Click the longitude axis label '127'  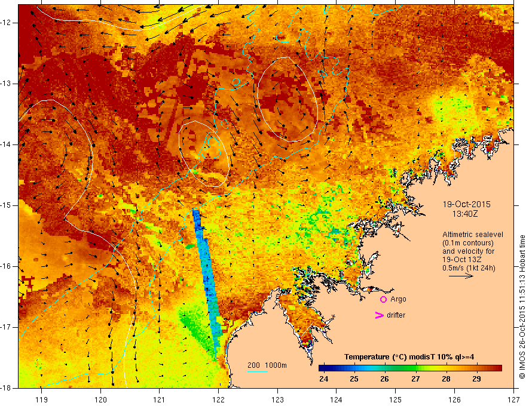(x=513, y=399)
